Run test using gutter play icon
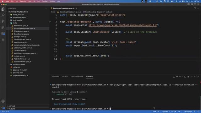 tap(50, 22)
